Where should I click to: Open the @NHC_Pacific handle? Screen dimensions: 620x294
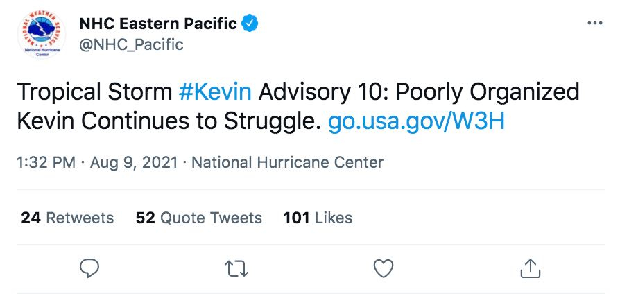pos(131,45)
